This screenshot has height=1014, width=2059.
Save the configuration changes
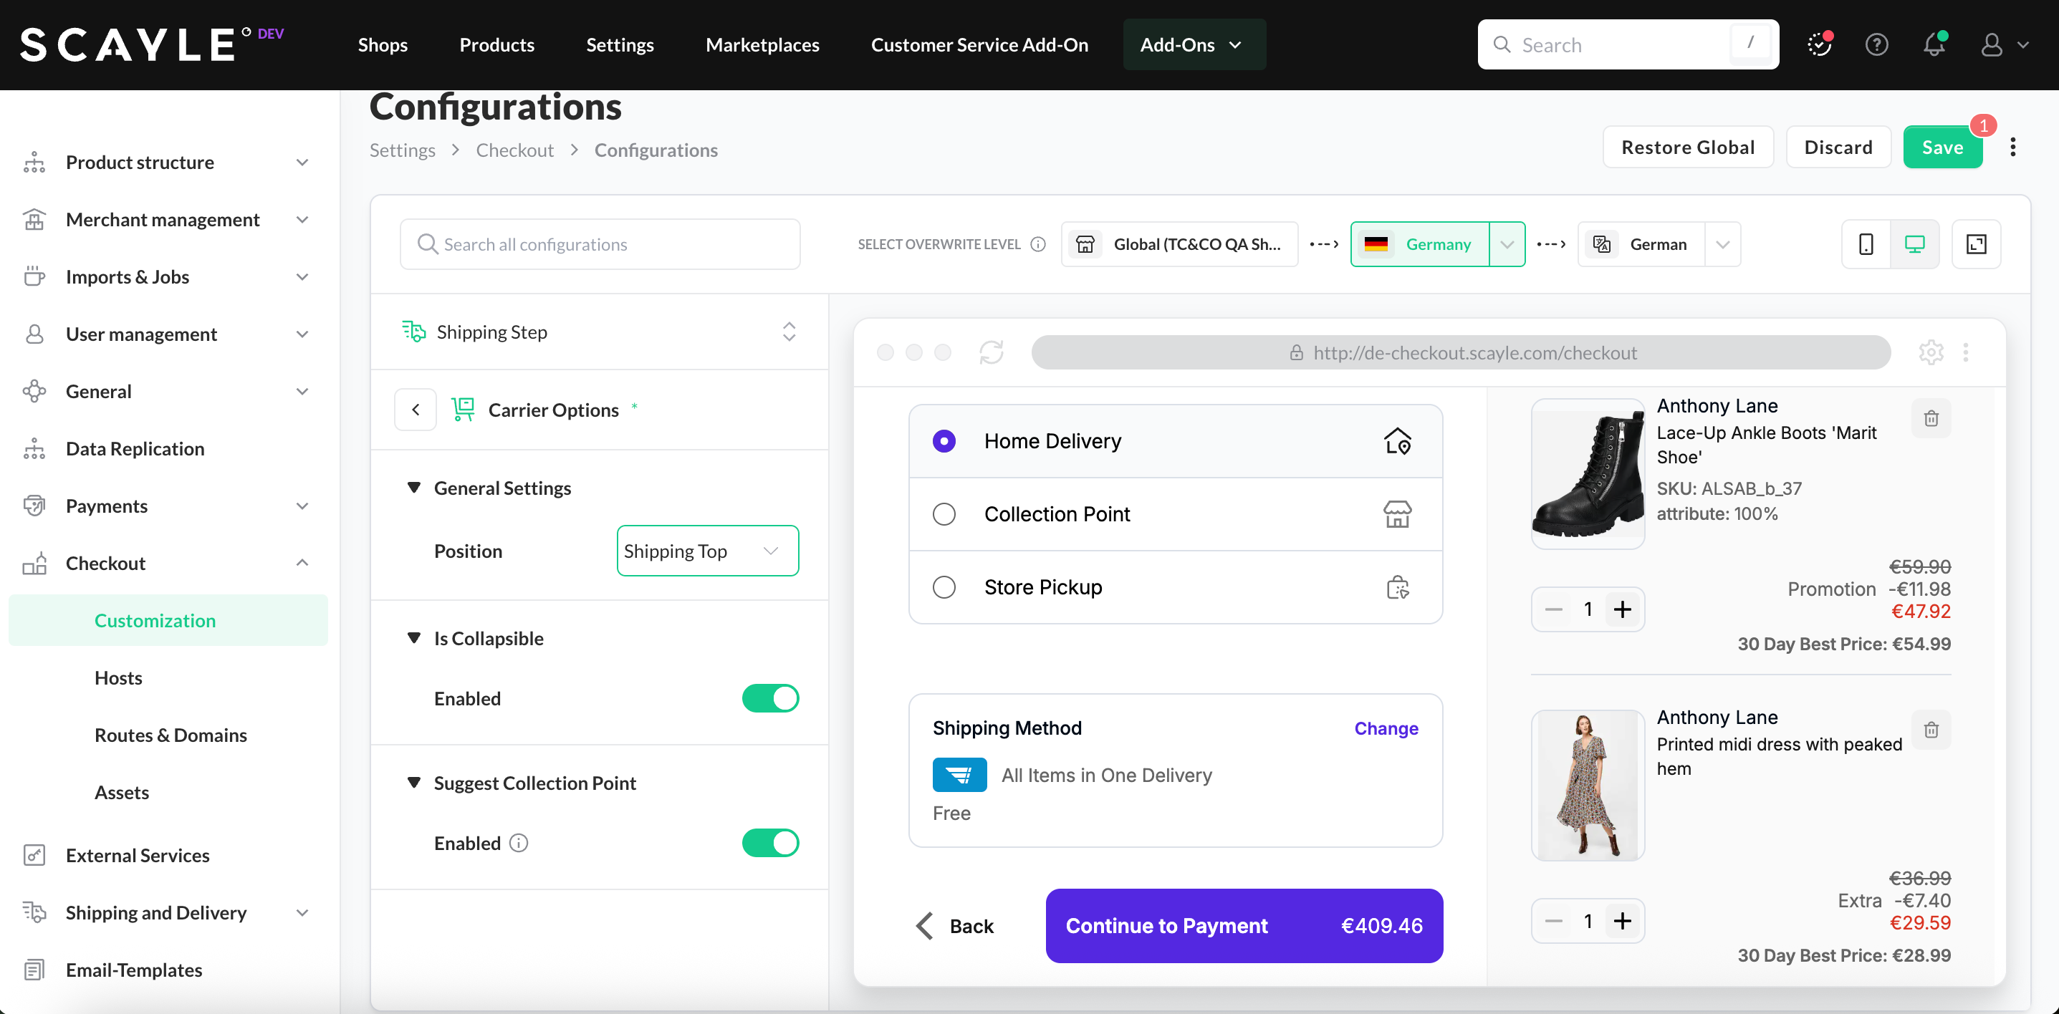(x=1942, y=147)
